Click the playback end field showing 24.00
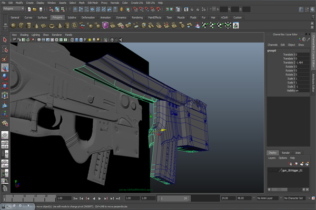Image resolution: width=316 pixels, height=210 pixels. (229, 198)
